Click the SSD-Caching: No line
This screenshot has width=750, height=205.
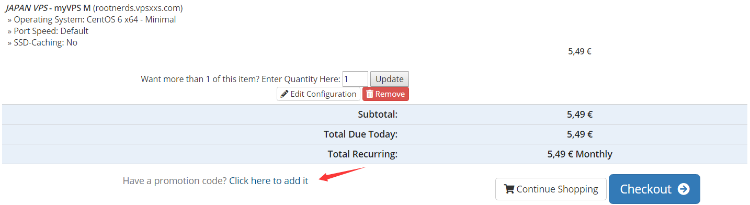(42, 43)
